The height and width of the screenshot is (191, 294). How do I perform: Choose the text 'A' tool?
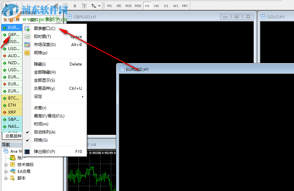(x=75, y=6)
